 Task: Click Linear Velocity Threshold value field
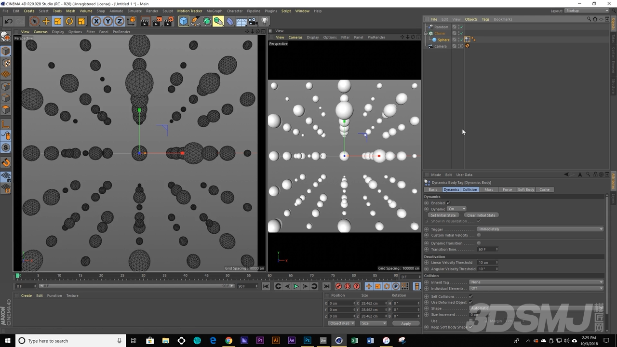pyautogui.click(x=488, y=263)
